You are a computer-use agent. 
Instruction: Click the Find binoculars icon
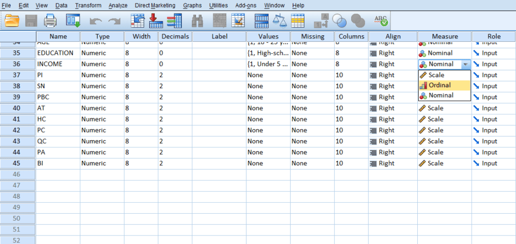(x=197, y=21)
